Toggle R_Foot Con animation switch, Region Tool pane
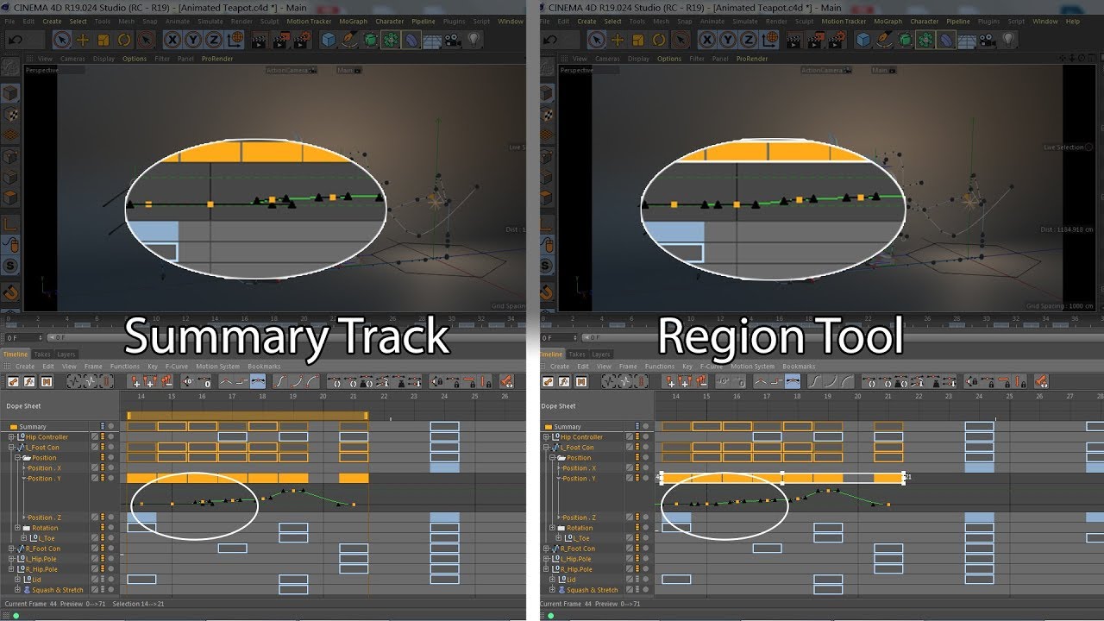 coord(638,549)
